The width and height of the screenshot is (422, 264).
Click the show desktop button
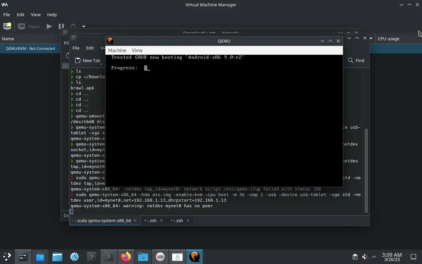(413, 257)
